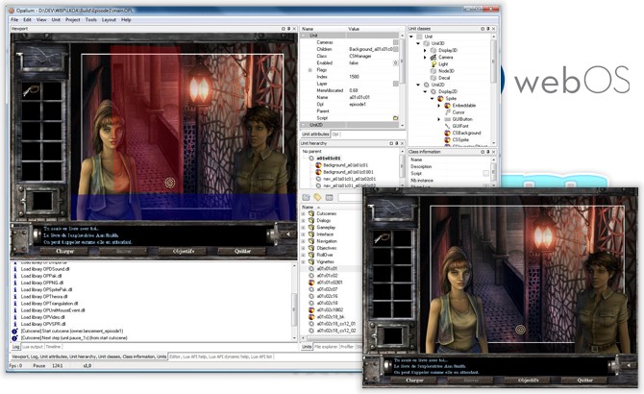
Task: Click info icon beside Load library OPVideo.dll
Action: click(15, 317)
